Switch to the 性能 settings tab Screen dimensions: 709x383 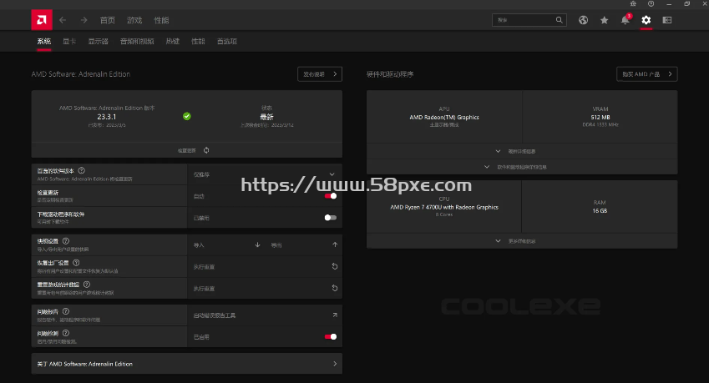pyautogui.click(x=198, y=41)
